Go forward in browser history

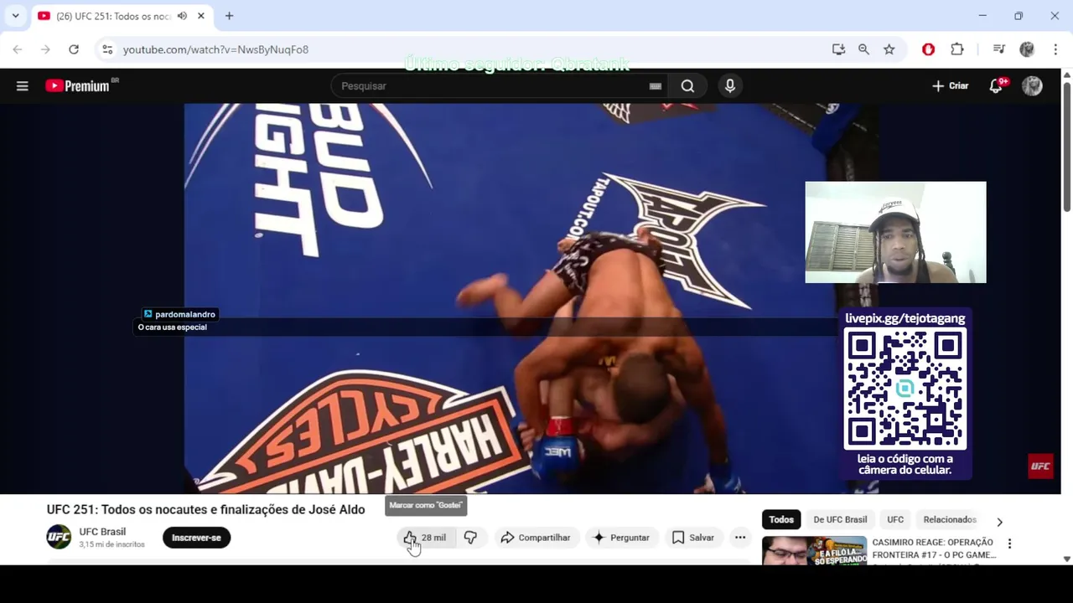click(x=45, y=49)
